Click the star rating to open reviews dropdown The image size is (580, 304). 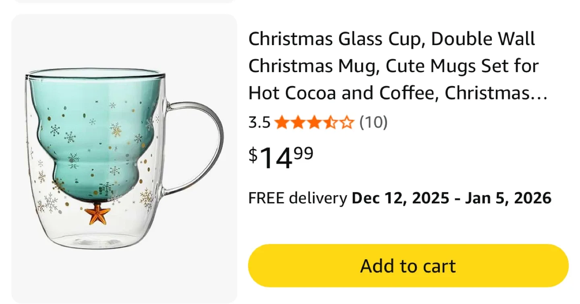pos(314,122)
